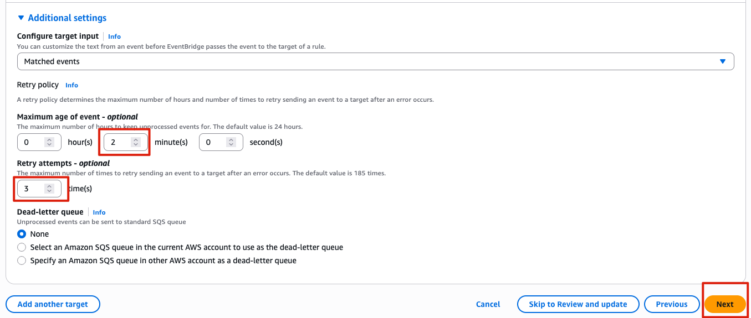Open Info link for Configure target input
Viewport: 751px width, 318px height.
pos(114,37)
